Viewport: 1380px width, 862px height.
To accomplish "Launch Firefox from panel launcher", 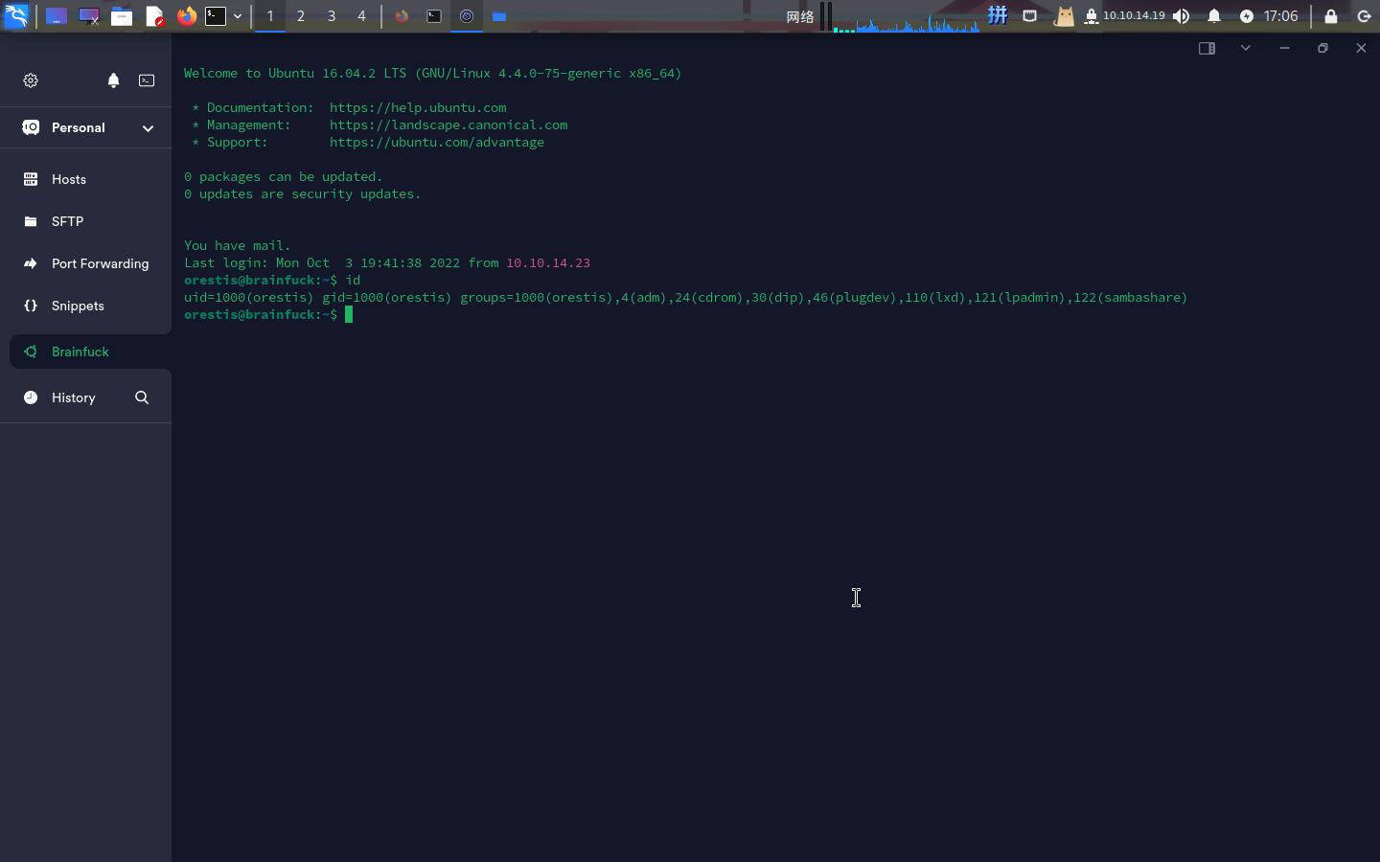I will pyautogui.click(x=187, y=16).
